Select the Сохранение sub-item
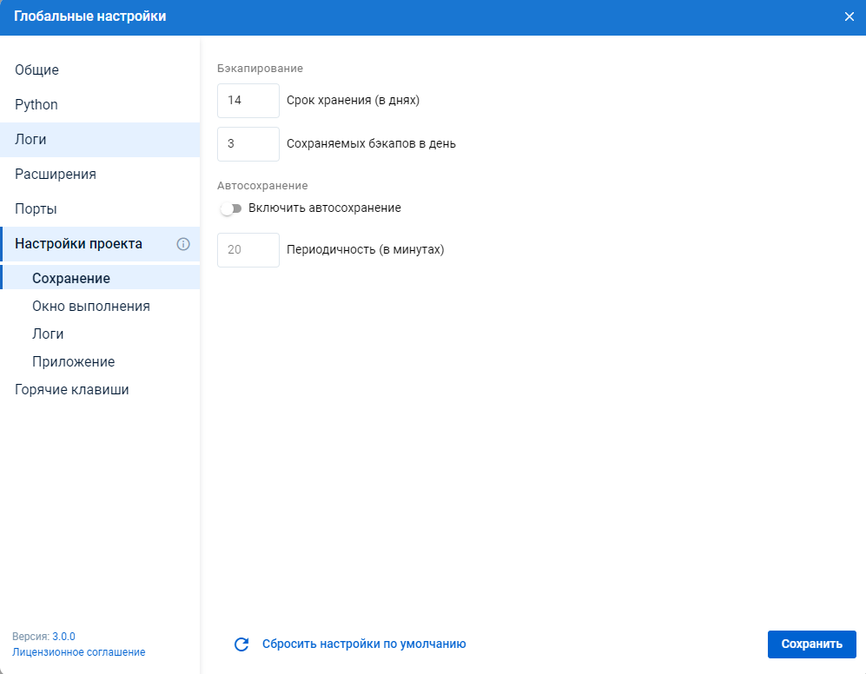The height and width of the screenshot is (674, 866). point(71,279)
